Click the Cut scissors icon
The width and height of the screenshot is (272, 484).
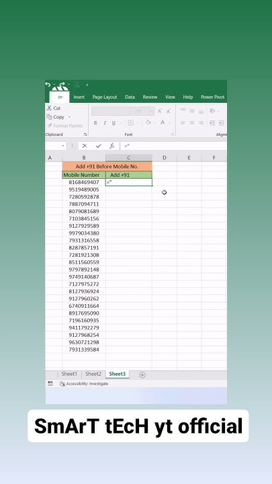pyautogui.click(x=49, y=108)
